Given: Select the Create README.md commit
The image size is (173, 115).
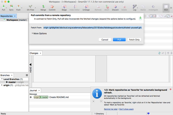Looking at the screenshot, I should point(60,97).
